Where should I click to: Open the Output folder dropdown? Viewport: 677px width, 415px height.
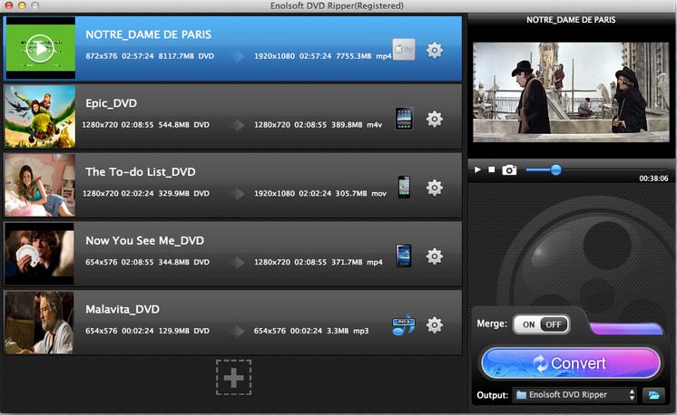574,395
